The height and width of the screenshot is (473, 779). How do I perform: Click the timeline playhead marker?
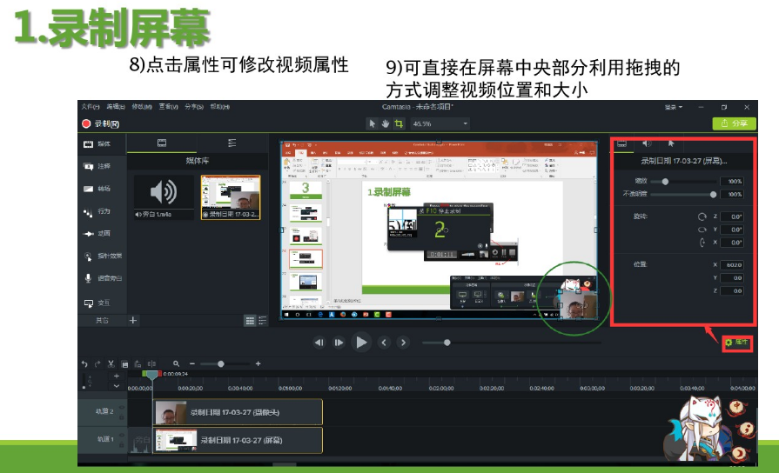[152, 375]
